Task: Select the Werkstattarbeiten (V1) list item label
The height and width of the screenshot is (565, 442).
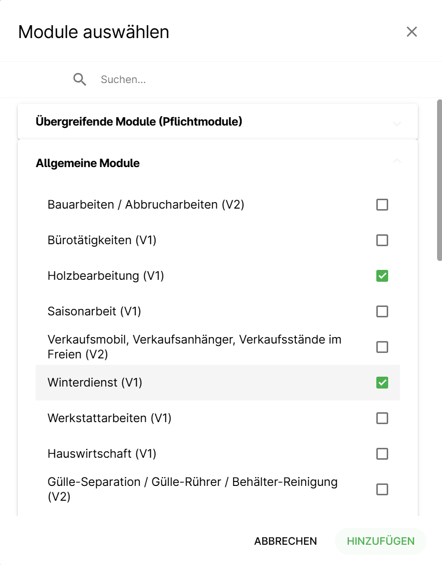Action: (109, 418)
